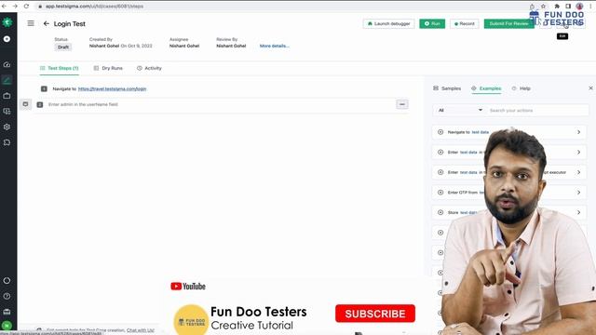Expand the 'Store test data' example chevron
Image resolution: width=596 pixels, height=335 pixels.
pyautogui.click(x=579, y=213)
